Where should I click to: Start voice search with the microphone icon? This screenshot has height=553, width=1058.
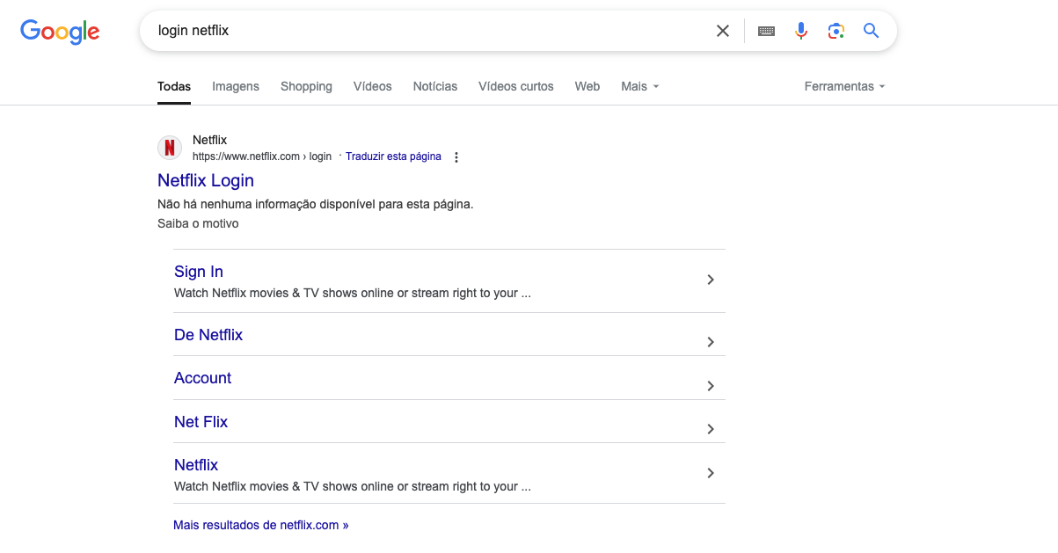[x=801, y=31]
